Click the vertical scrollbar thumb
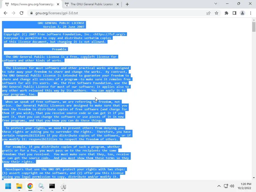 254,26
